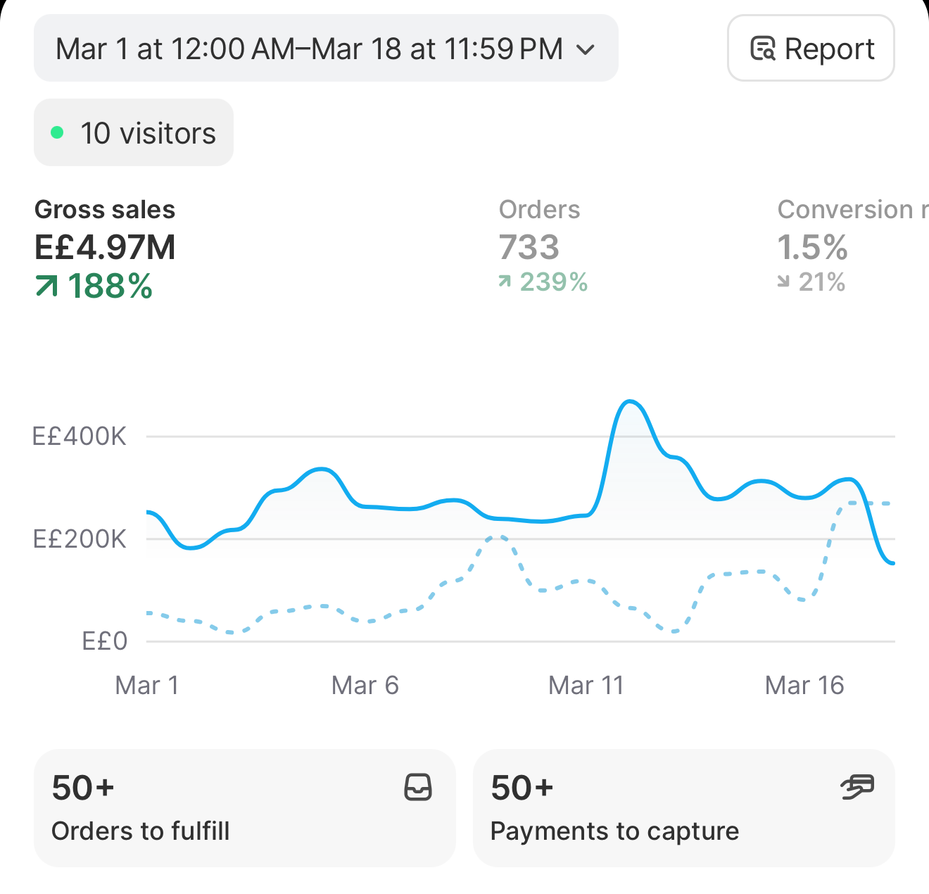Click the chart peak near Mar 12

tap(630, 403)
